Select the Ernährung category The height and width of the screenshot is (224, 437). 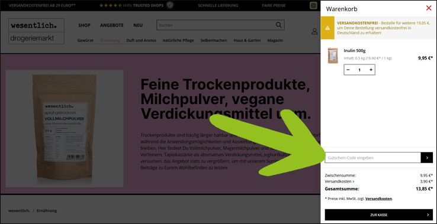pyautogui.click(x=110, y=40)
